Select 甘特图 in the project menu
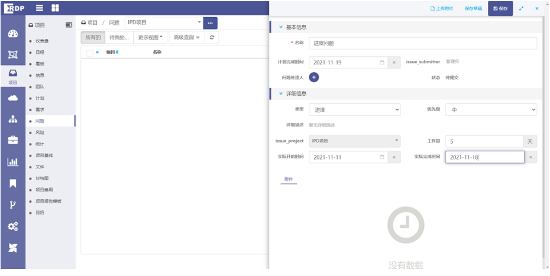The image size is (550, 276). click(x=42, y=178)
